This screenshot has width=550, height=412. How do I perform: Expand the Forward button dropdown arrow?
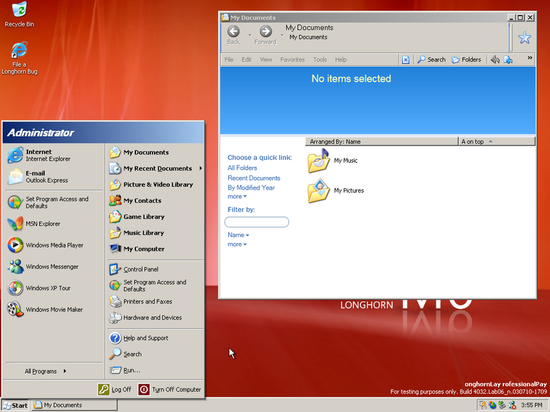(x=281, y=34)
